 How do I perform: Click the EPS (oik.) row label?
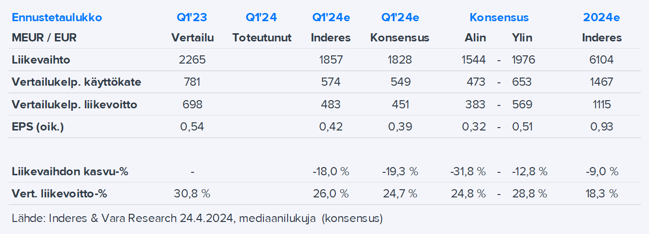coord(38,127)
